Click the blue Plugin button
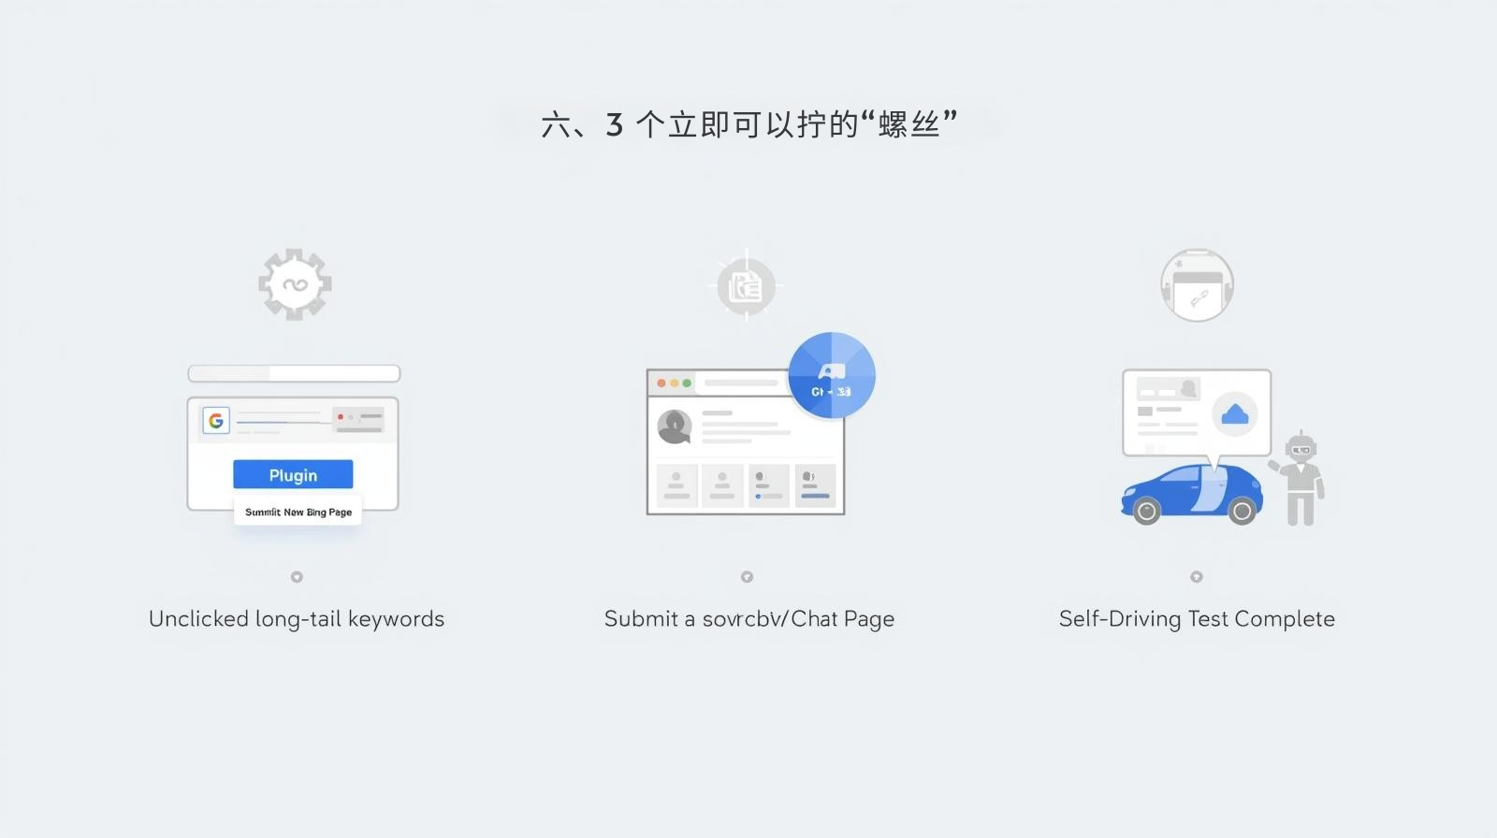This screenshot has height=838, width=1497. 293,474
